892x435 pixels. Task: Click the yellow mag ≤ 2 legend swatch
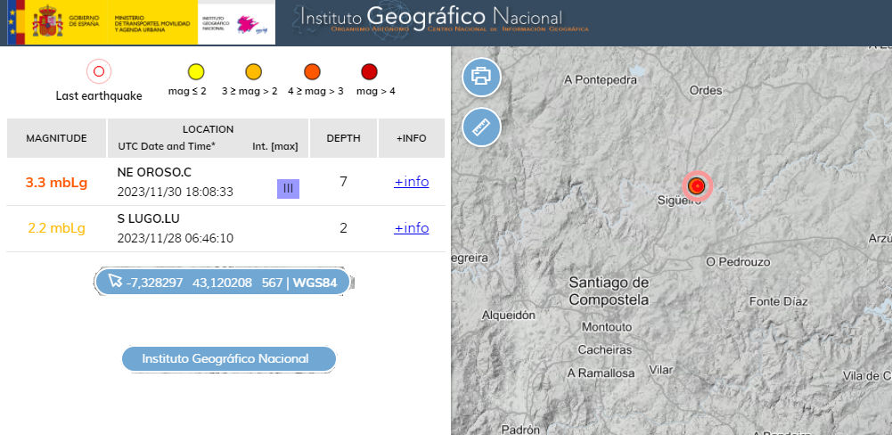196,71
